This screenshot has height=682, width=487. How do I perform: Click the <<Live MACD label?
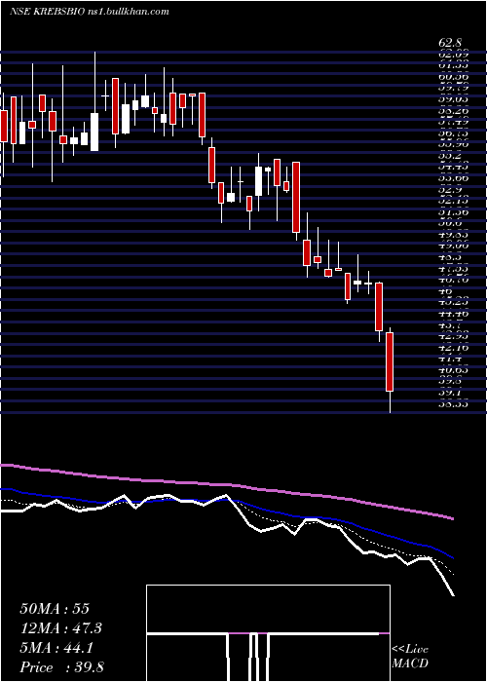pos(410,657)
